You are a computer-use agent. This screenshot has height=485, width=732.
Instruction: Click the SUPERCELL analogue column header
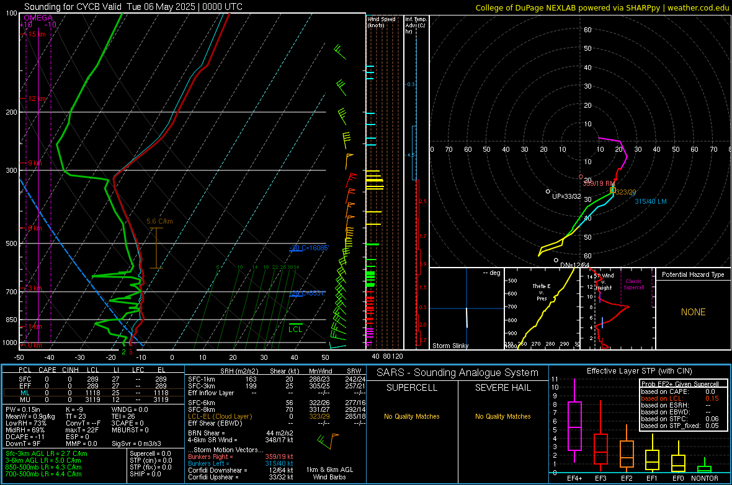412,388
